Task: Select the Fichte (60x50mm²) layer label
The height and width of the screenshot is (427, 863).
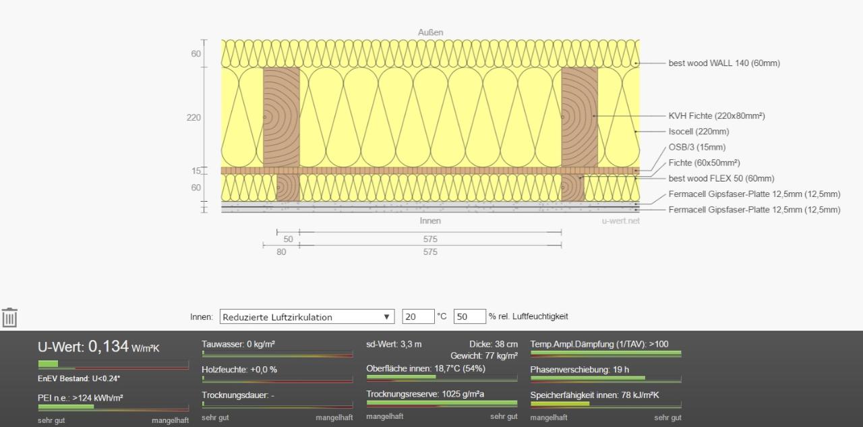Action: pyautogui.click(x=704, y=163)
